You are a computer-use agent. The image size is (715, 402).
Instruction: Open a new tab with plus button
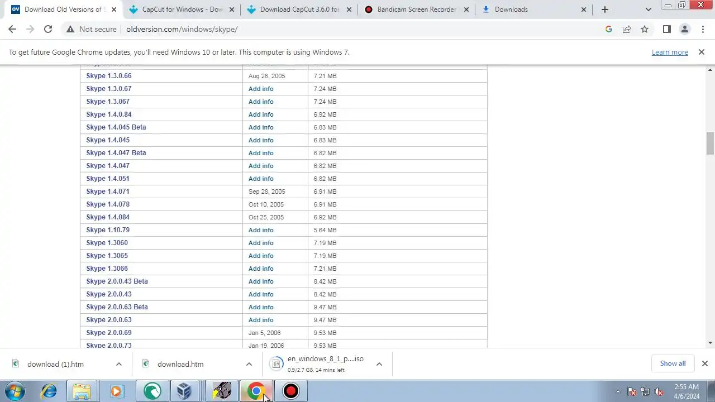(605, 9)
